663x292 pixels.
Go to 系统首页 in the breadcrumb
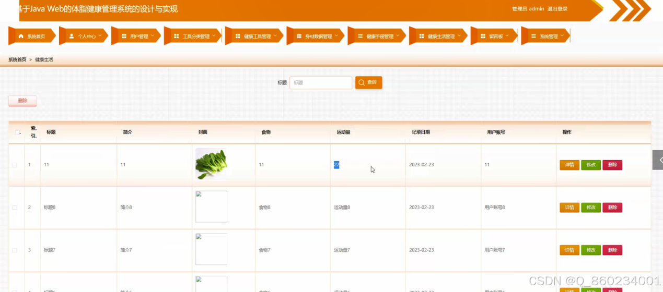(17, 59)
